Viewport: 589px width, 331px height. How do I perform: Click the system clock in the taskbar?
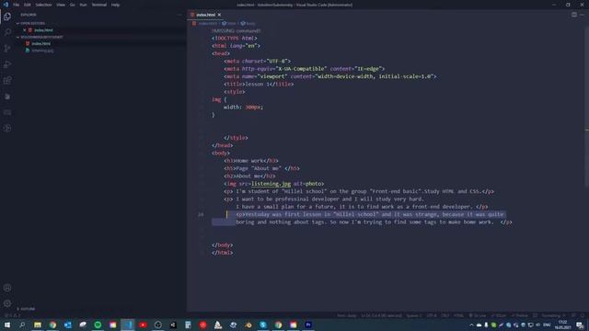[x=562, y=325]
